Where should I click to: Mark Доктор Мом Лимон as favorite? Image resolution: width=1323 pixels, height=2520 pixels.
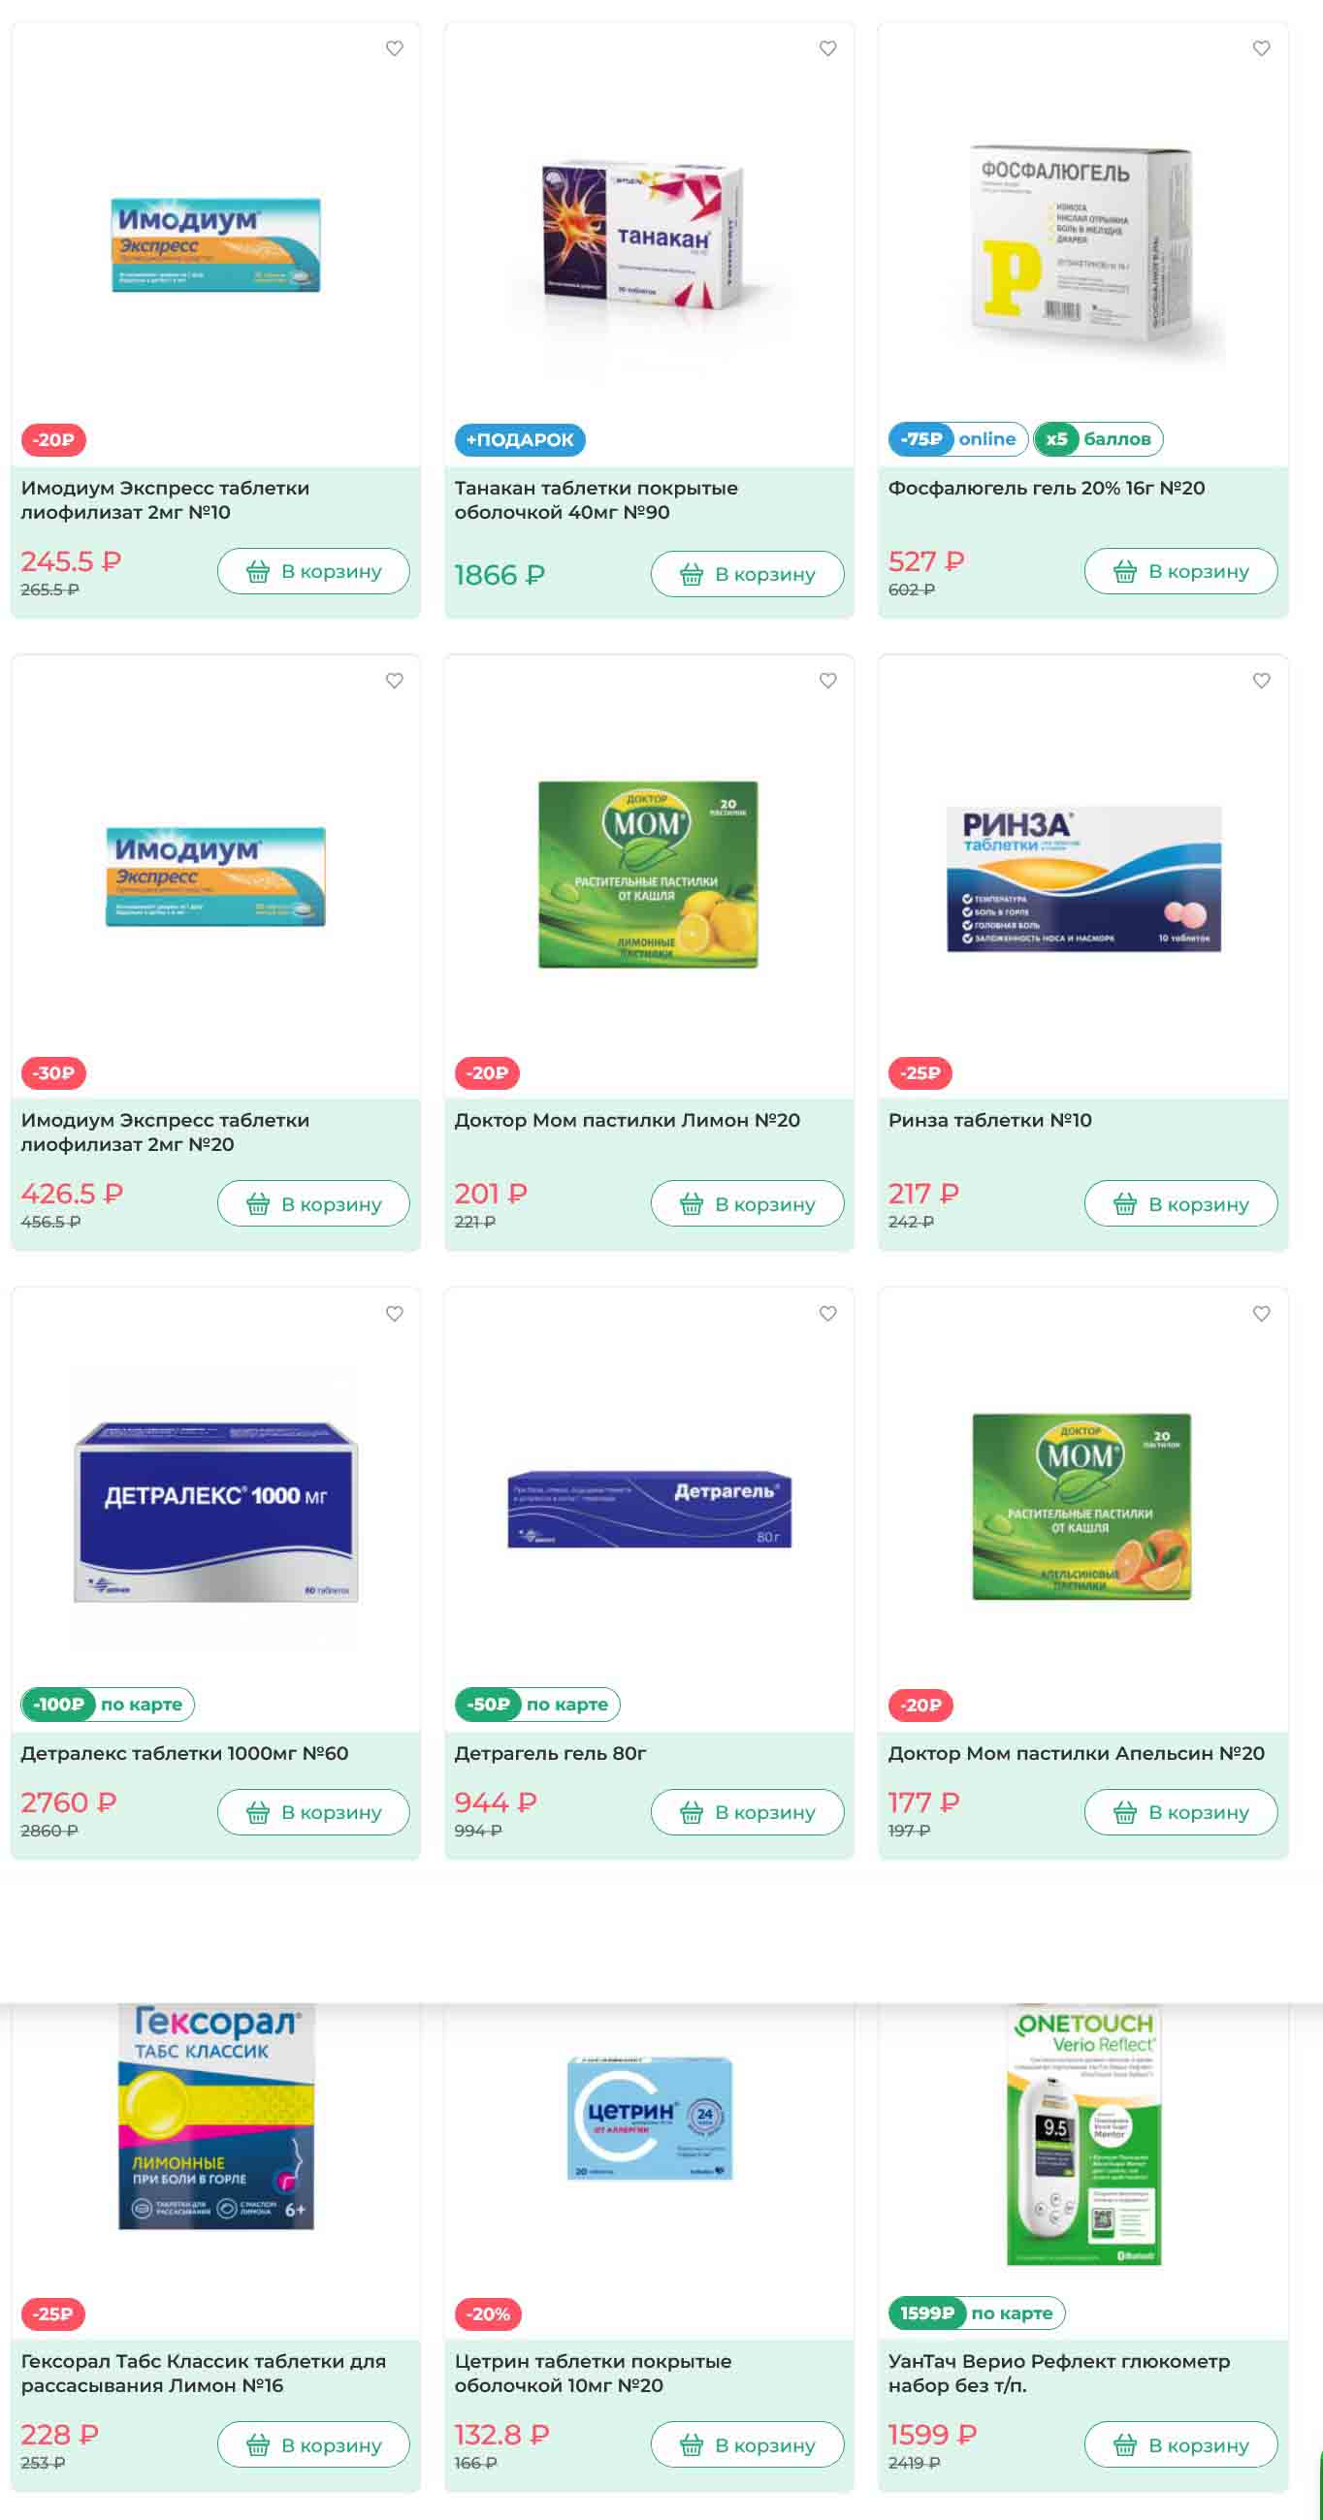pos(828,680)
